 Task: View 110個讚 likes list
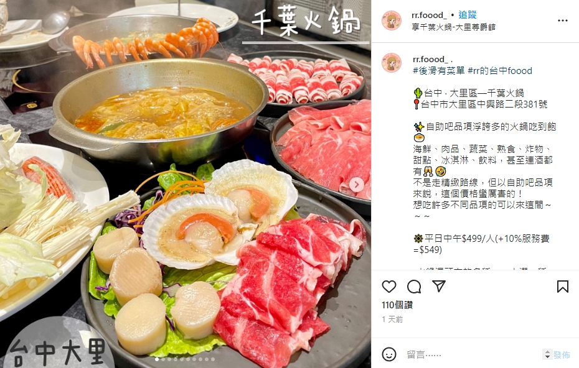(x=397, y=305)
